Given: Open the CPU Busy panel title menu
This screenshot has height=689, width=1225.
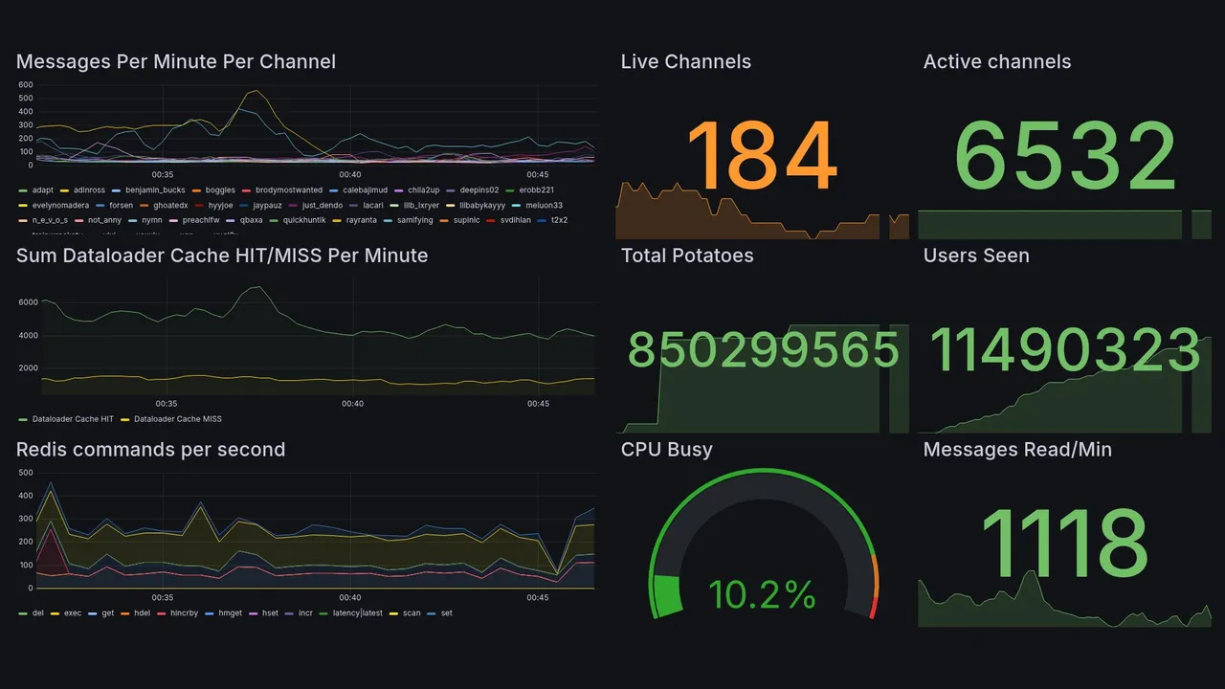Looking at the screenshot, I should click(x=667, y=450).
